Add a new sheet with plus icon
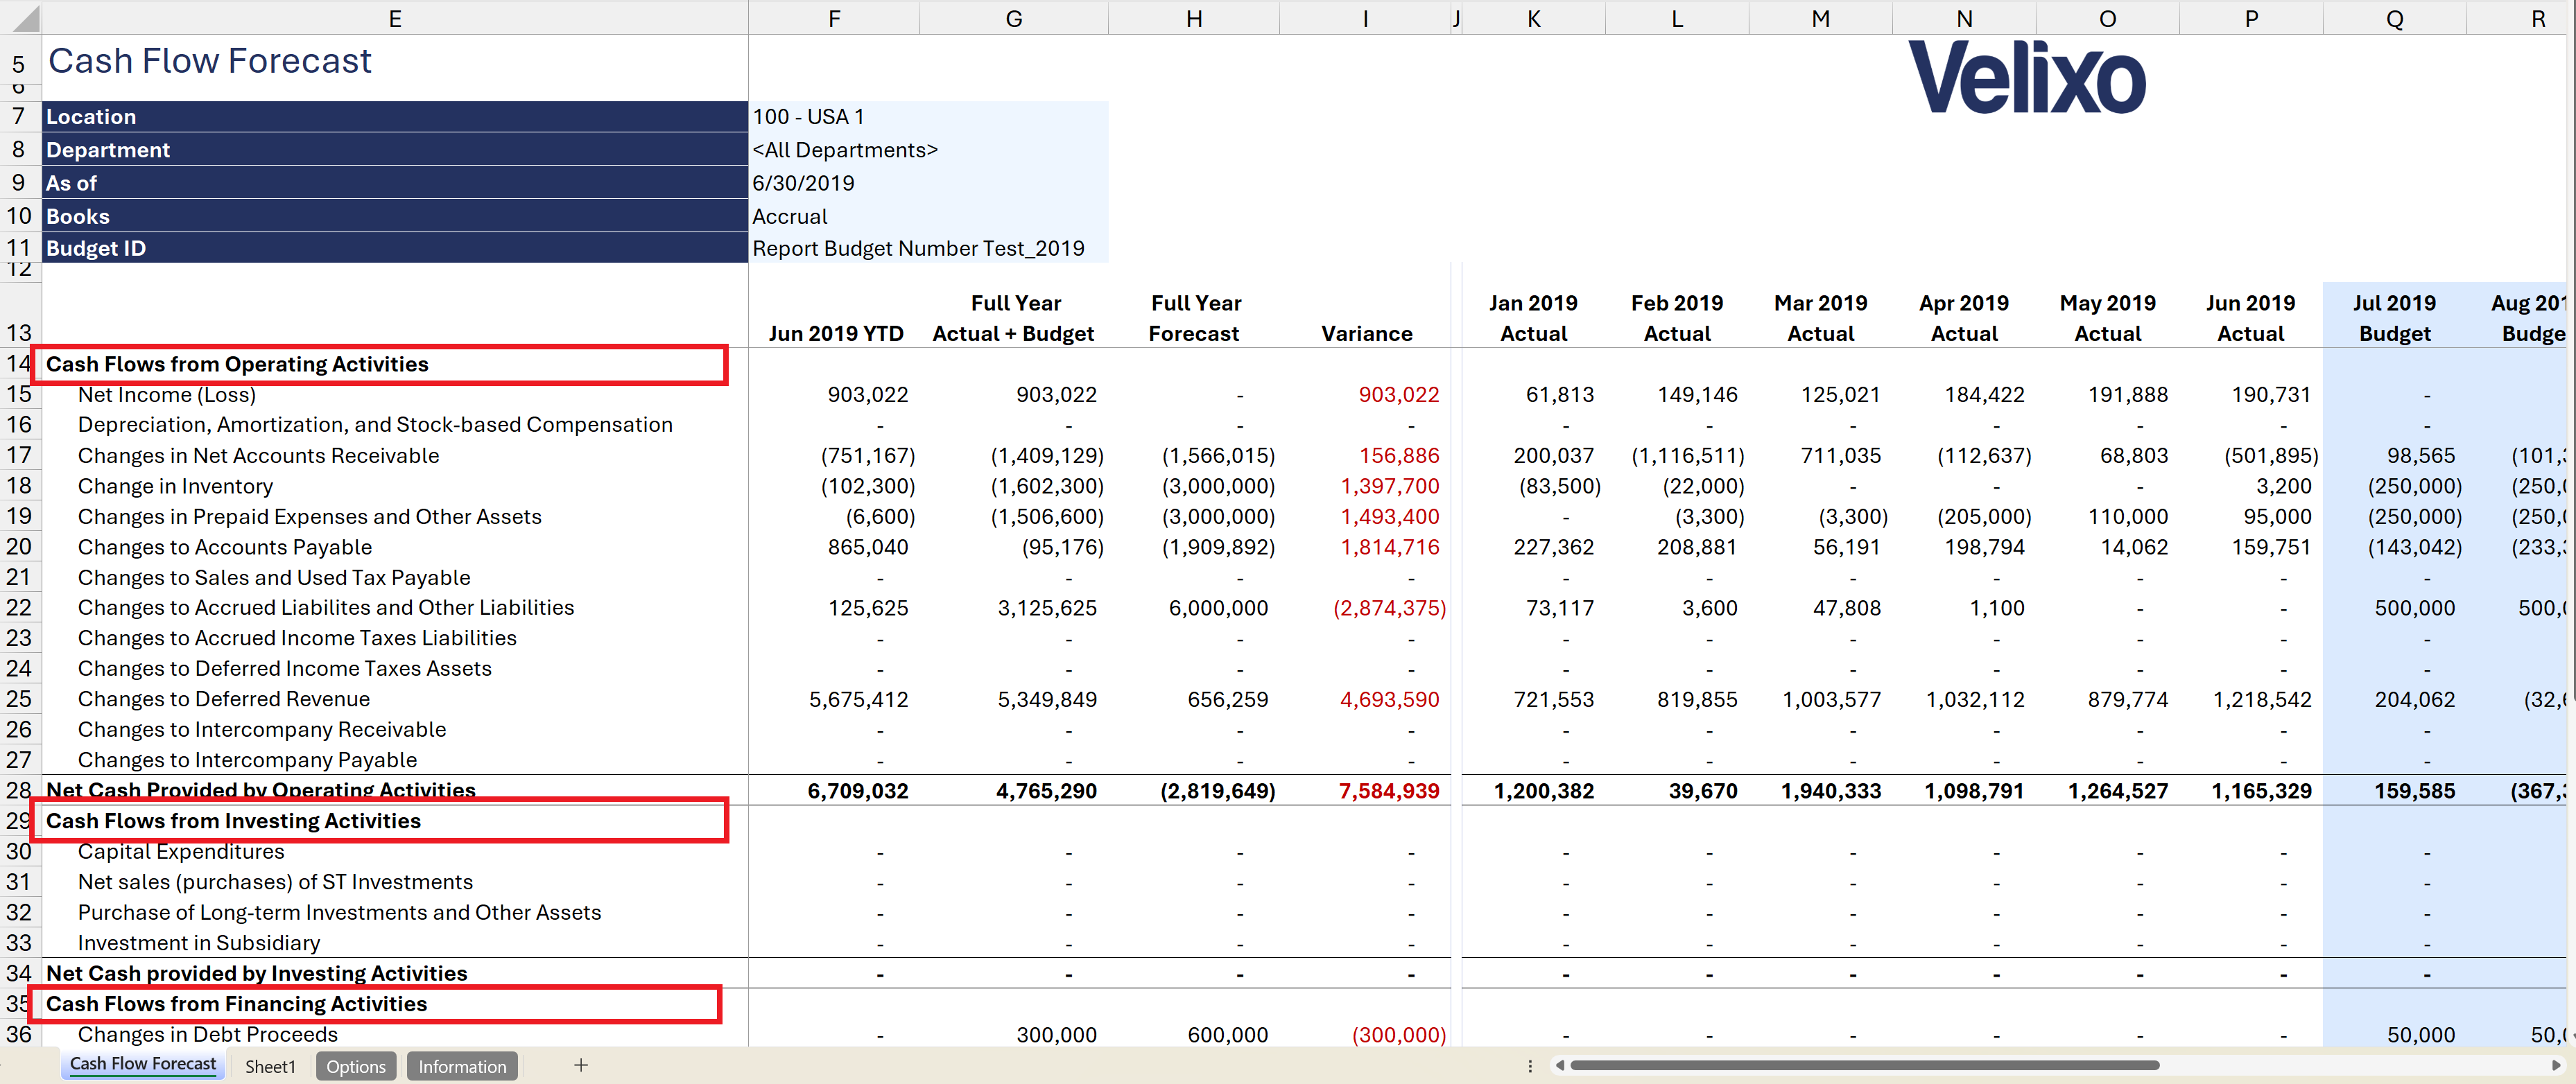 pyautogui.click(x=581, y=1066)
